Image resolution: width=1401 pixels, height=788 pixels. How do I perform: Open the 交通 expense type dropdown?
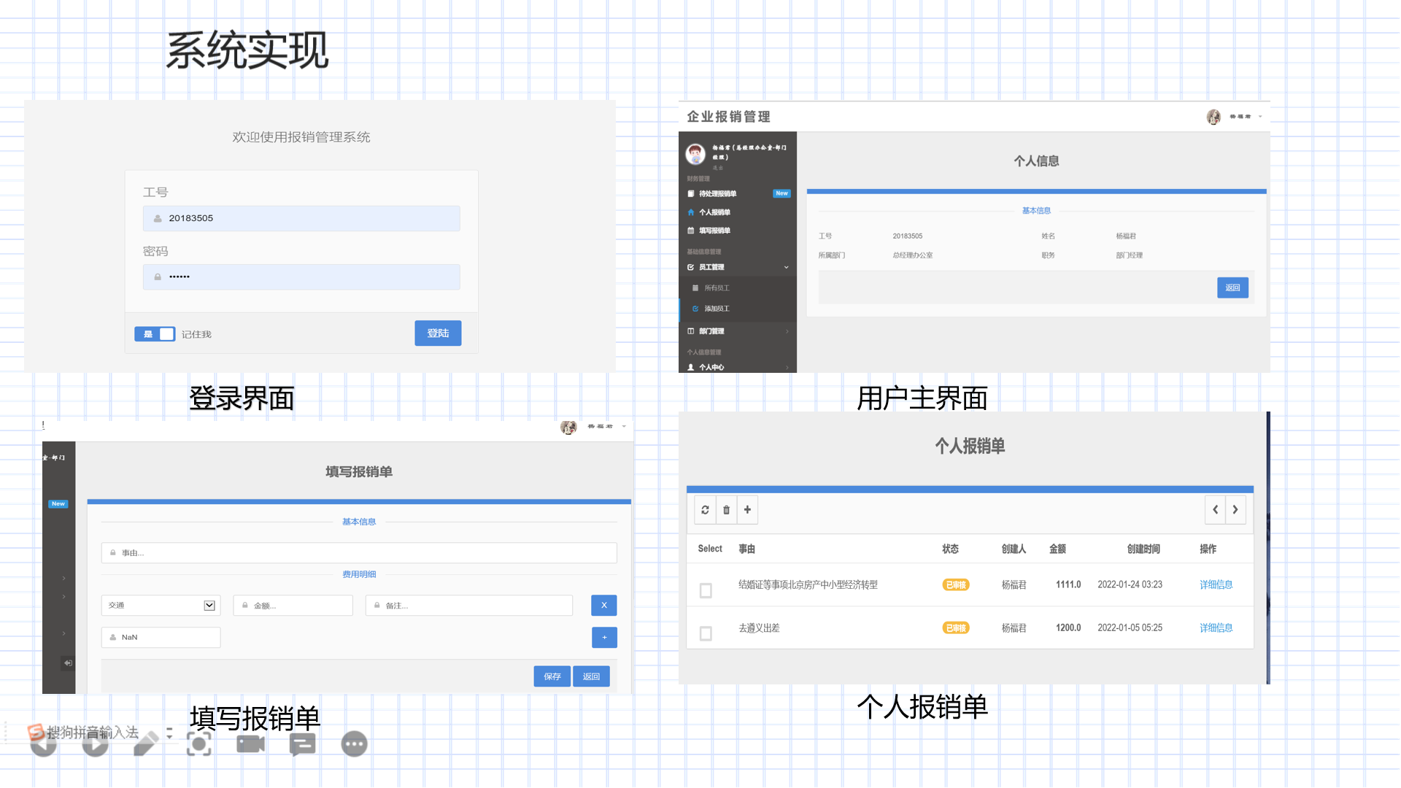161,605
